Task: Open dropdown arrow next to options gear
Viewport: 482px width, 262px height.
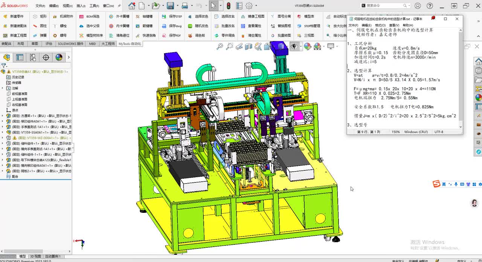Action: tap(256, 6)
